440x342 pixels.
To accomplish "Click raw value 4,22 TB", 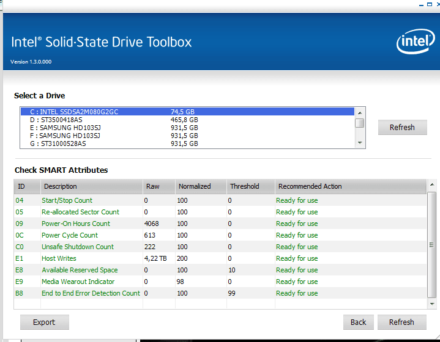I will click(x=155, y=258).
